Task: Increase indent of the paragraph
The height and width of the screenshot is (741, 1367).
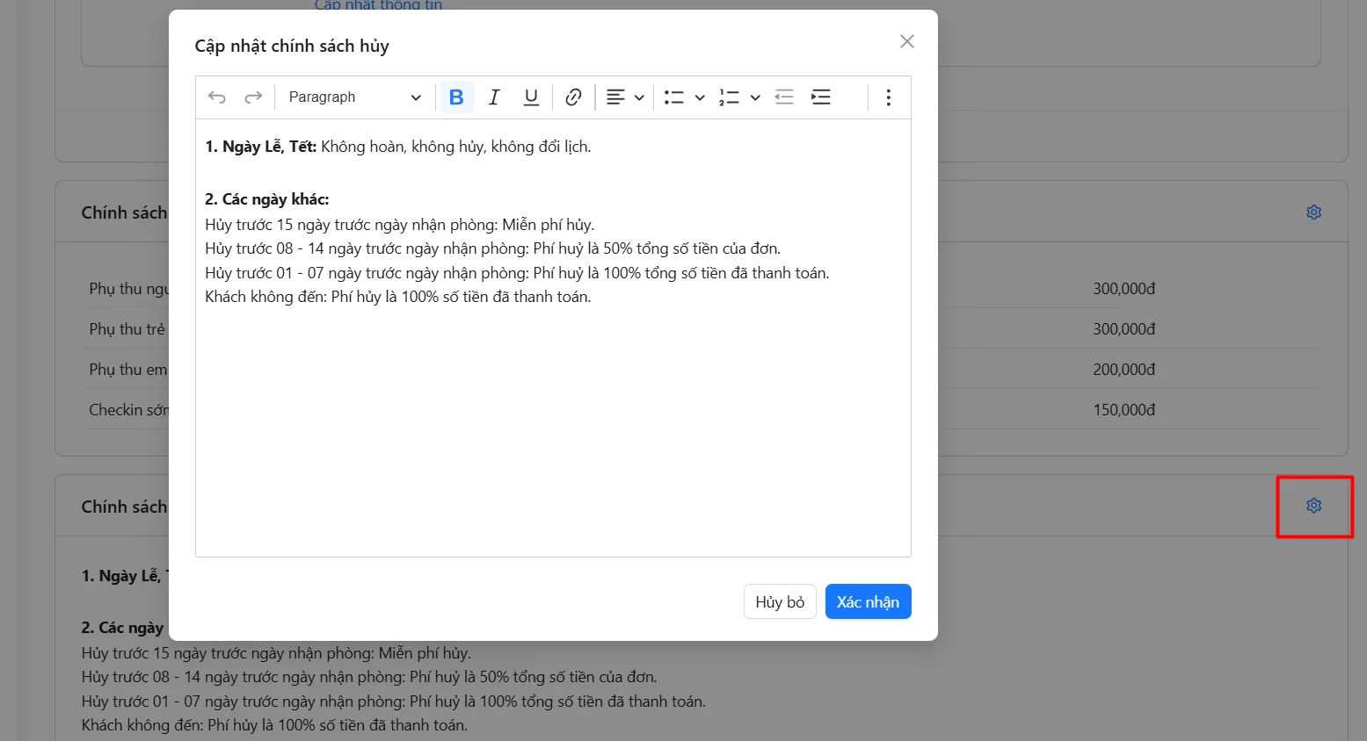Action: point(821,97)
